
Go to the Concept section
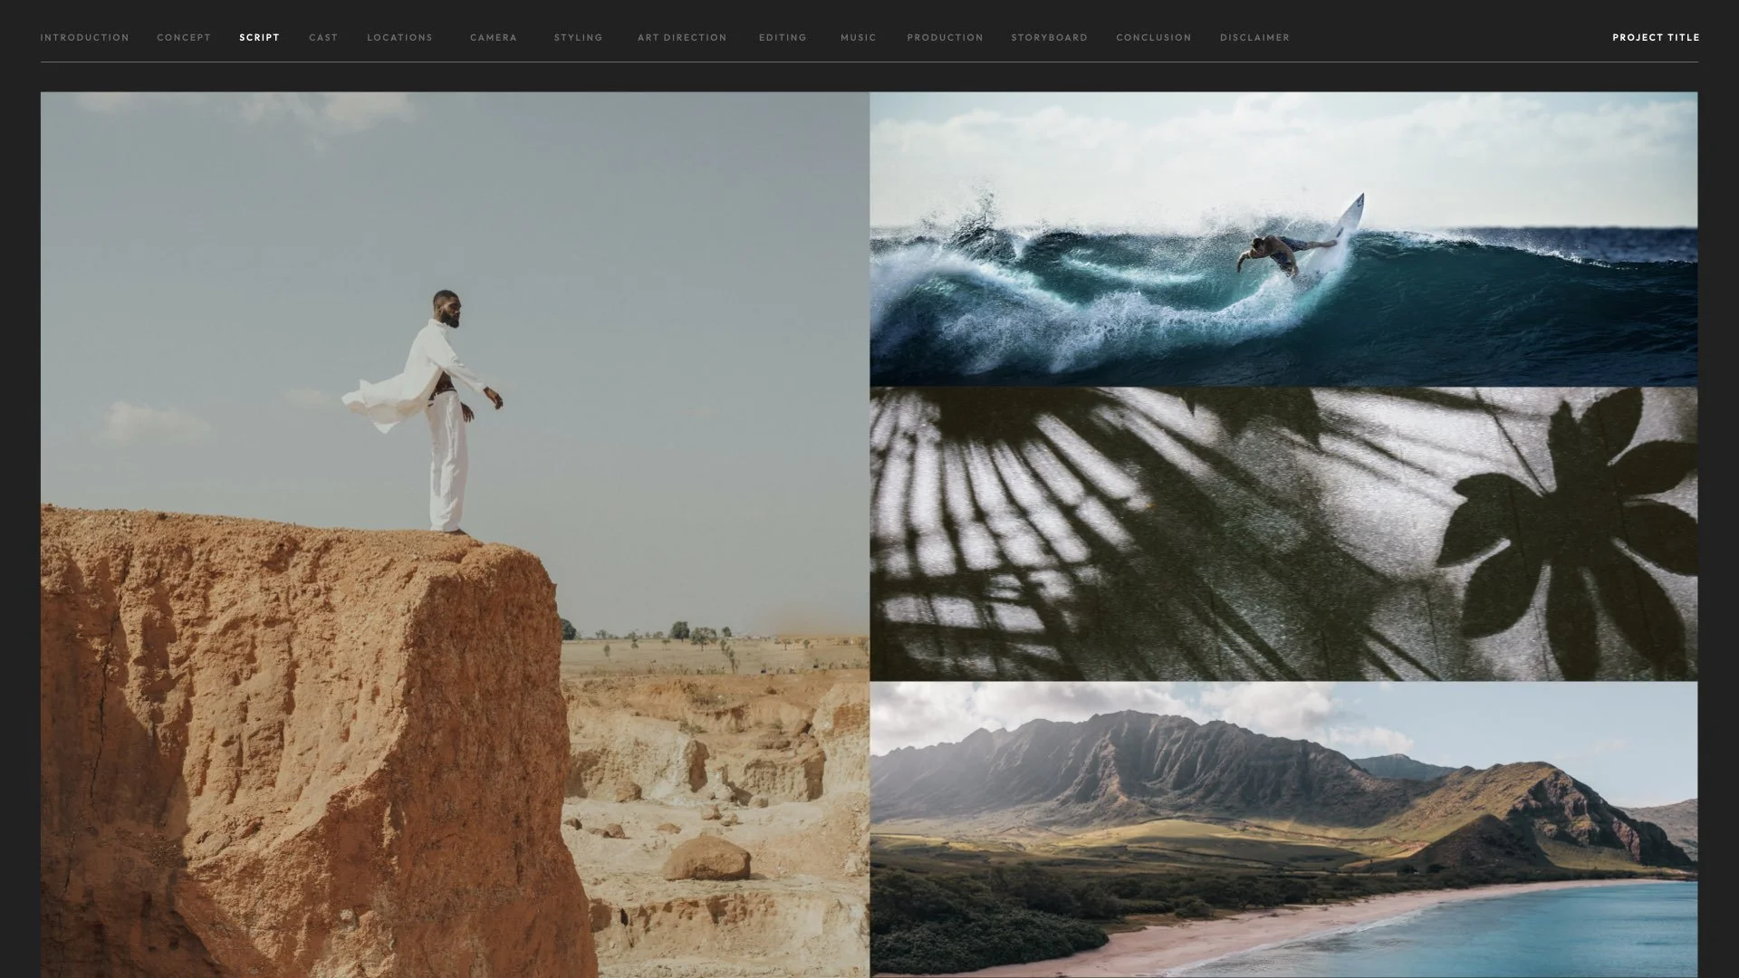[x=184, y=37]
